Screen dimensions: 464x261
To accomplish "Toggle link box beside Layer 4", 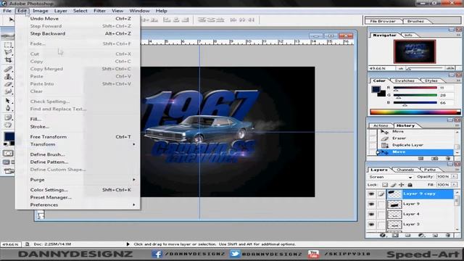I will pos(381,214).
